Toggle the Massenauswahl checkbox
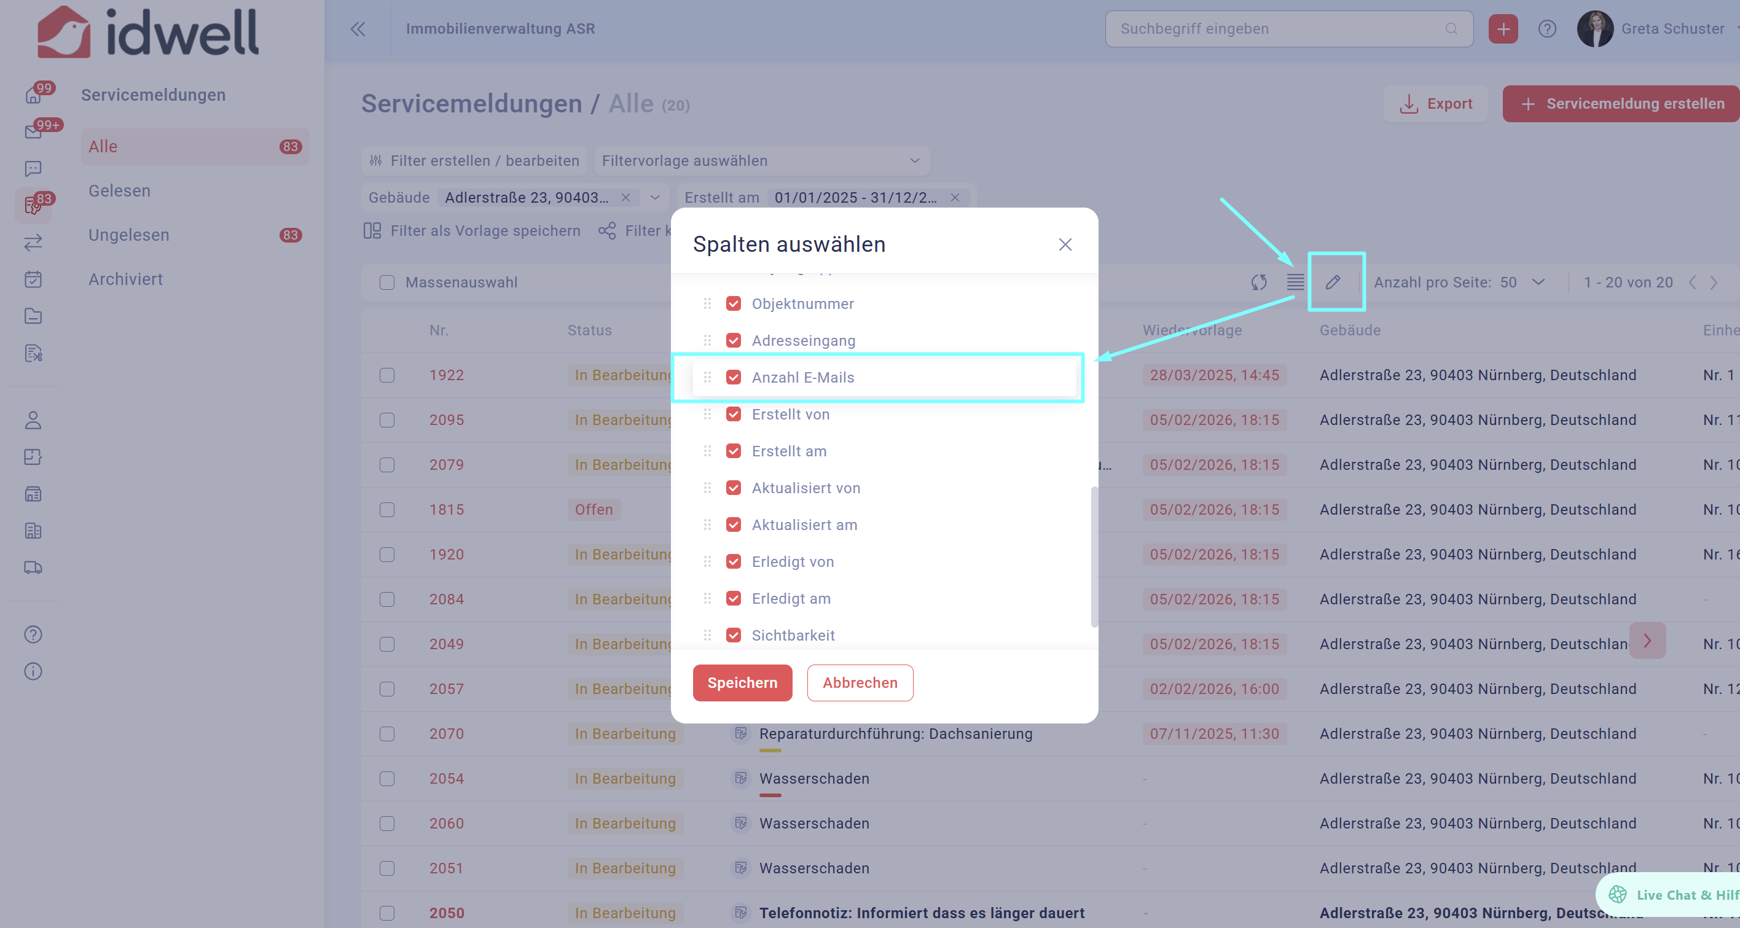The image size is (1740, 928). click(387, 283)
